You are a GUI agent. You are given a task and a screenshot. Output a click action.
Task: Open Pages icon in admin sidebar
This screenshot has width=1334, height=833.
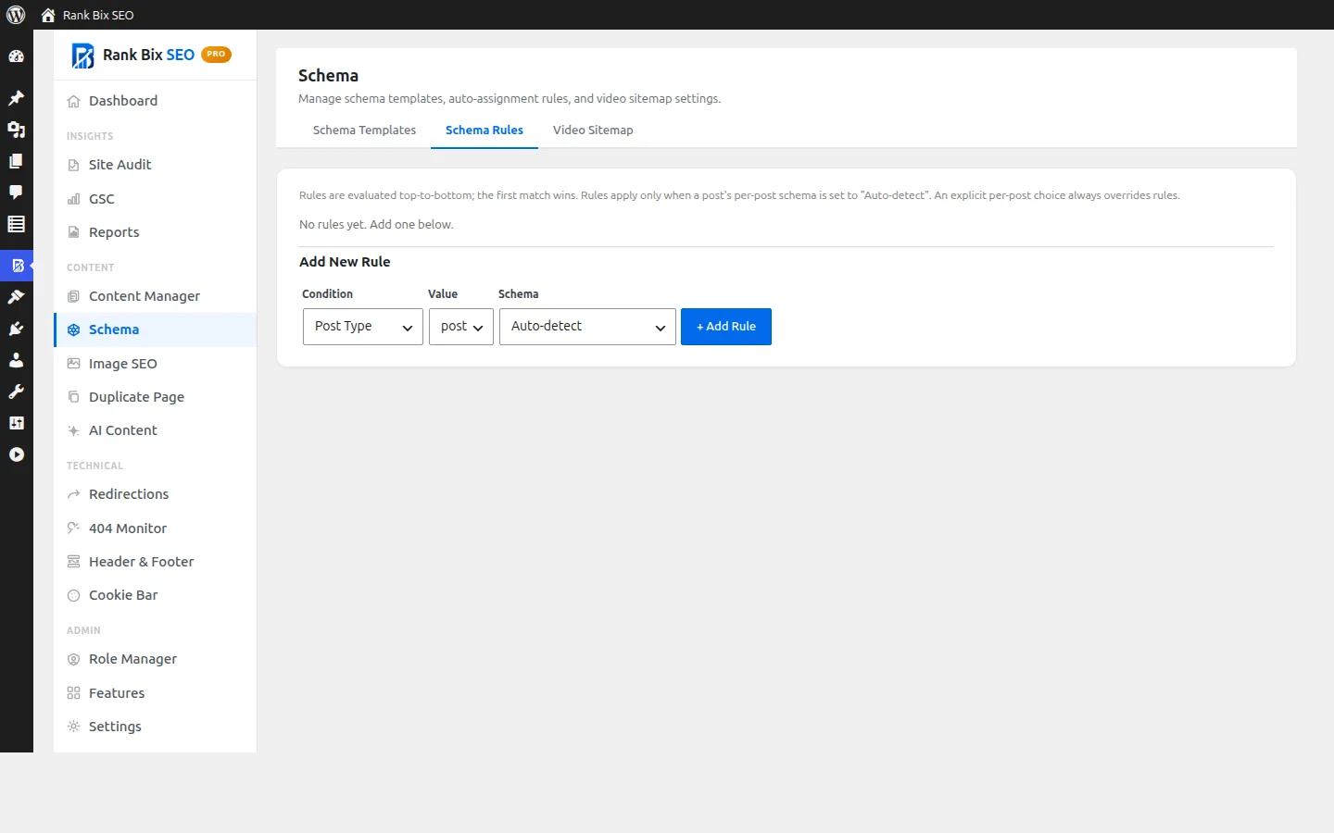[16, 161]
